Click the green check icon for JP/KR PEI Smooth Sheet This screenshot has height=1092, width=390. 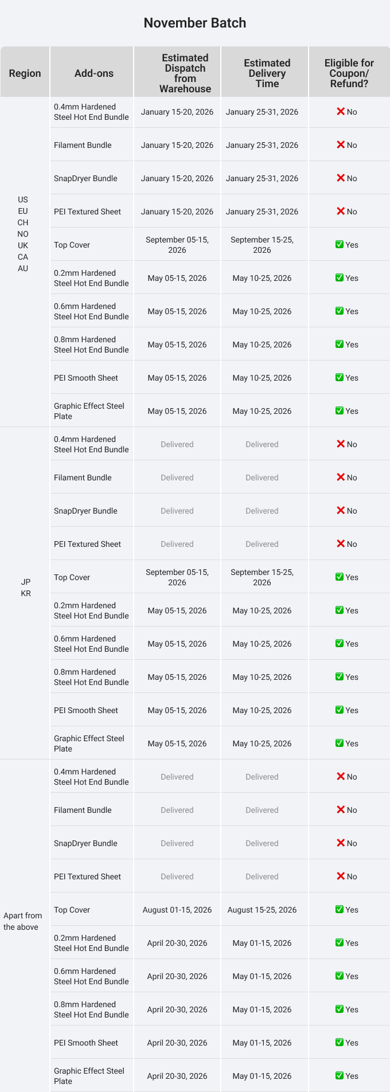340,710
